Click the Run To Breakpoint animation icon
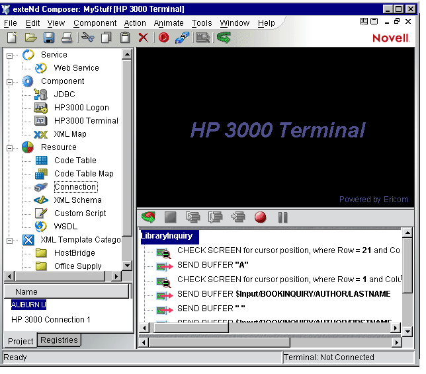Image resolution: width=426 pixels, height=374 pixels. pyautogui.click(x=238, y=217)
